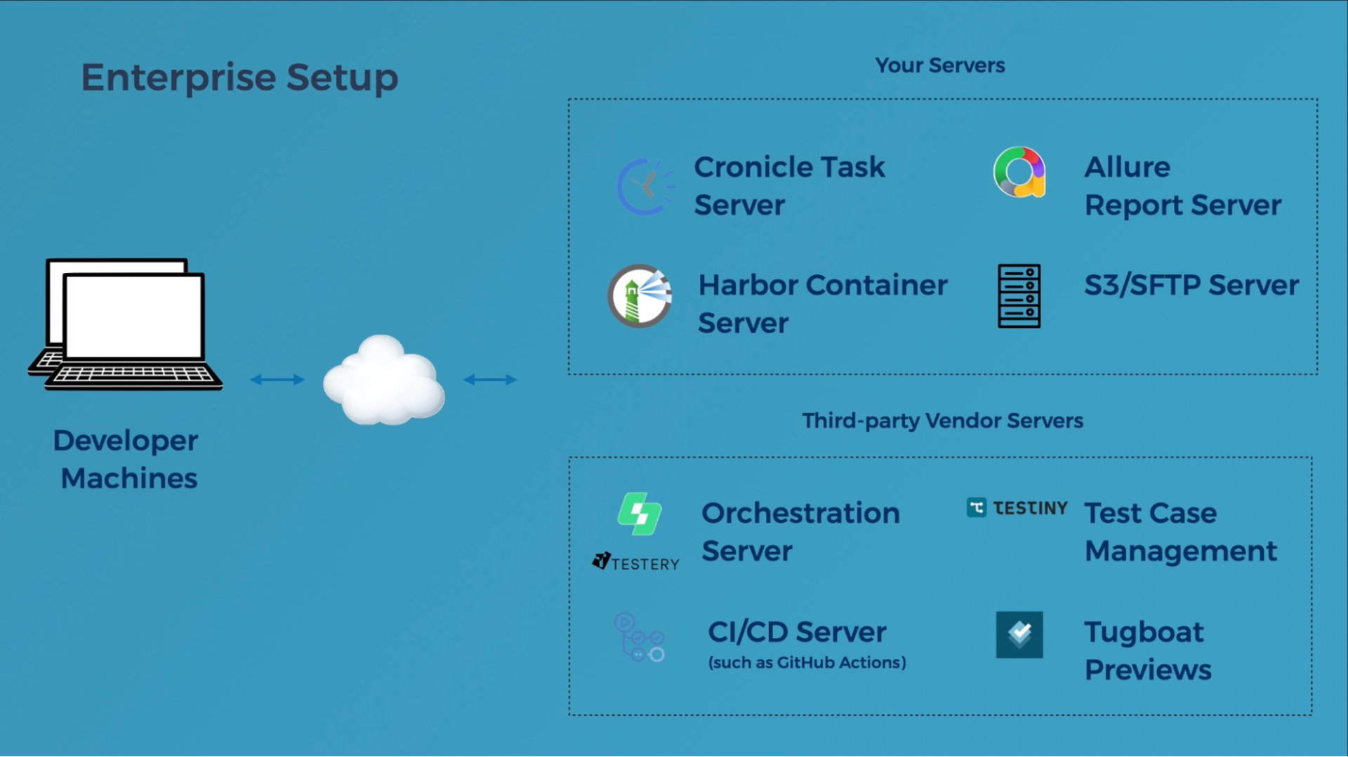The image size is (1348, 757).
Task: Click the green Testery lightning logo
Action: 639,514
